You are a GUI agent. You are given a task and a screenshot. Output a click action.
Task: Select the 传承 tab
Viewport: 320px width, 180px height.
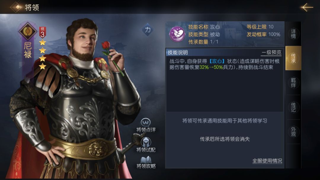293,58
